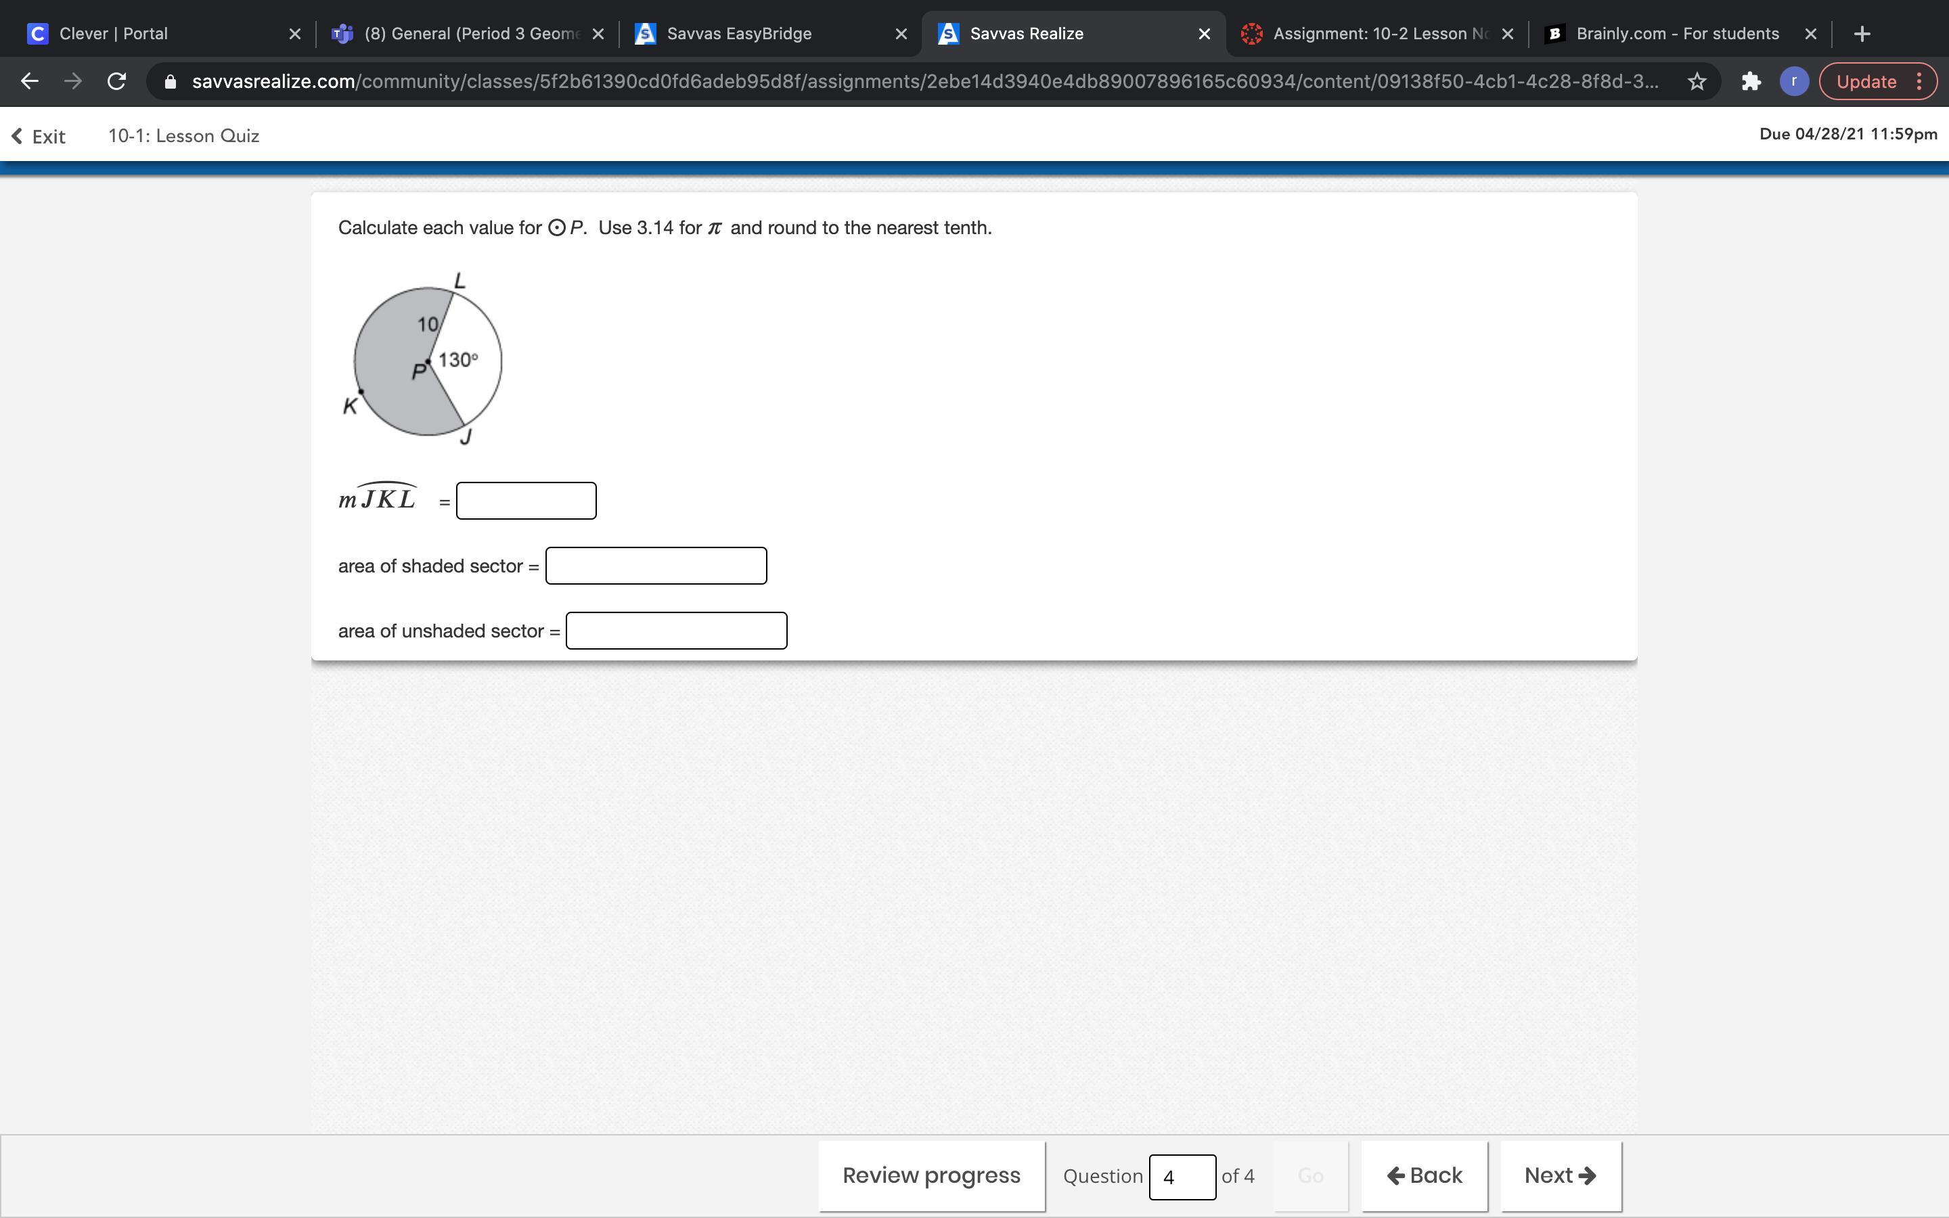1949x1218 pixels.
Task: Open the extensions puzzle icon
Action: coord(1750,81)
